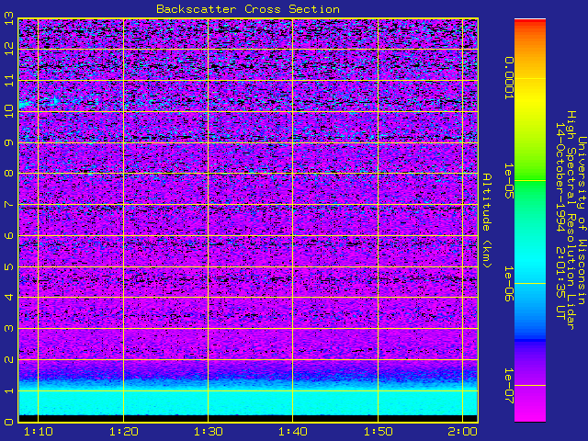This screenshot has height=441, width=588.
Task: Click altitude label 4 on axis
Action: pyautogui.click(x=8, y=298)
